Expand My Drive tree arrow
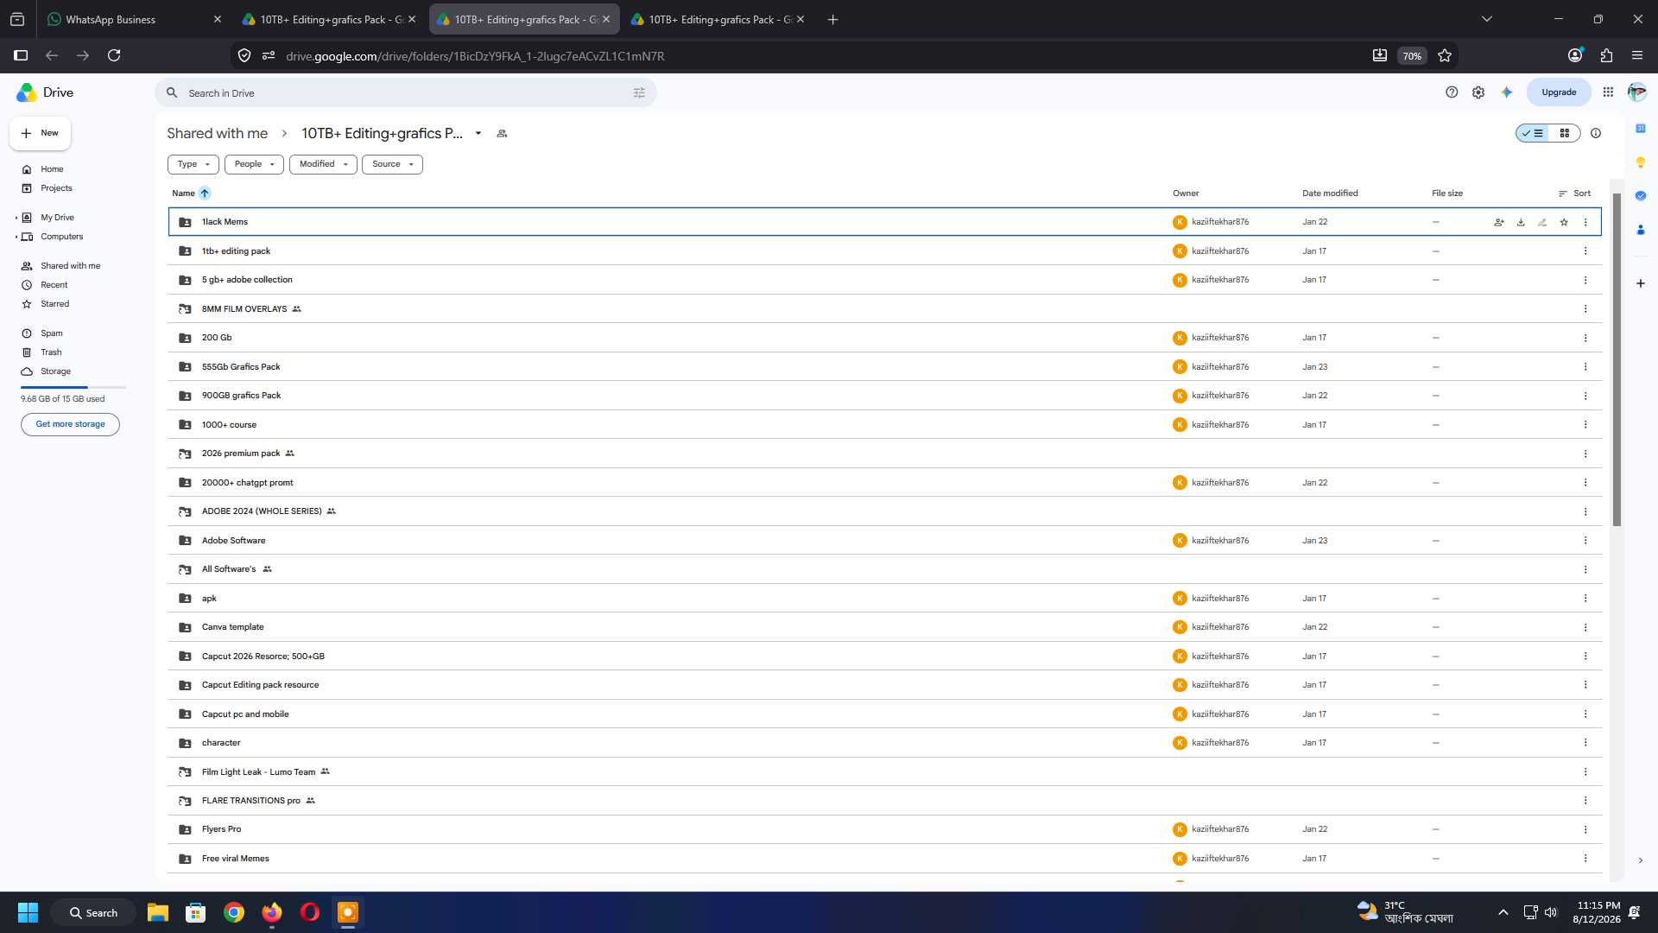Image resolution: width=1658 pixels, height=933 pixels. 16,218
